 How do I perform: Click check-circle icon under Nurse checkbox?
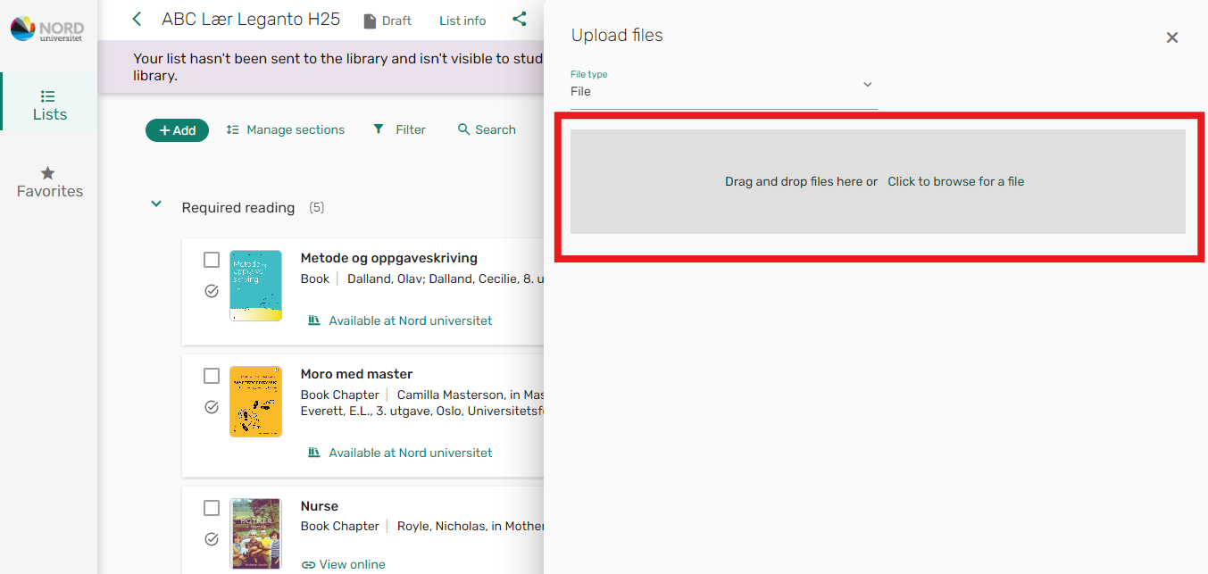212,539
